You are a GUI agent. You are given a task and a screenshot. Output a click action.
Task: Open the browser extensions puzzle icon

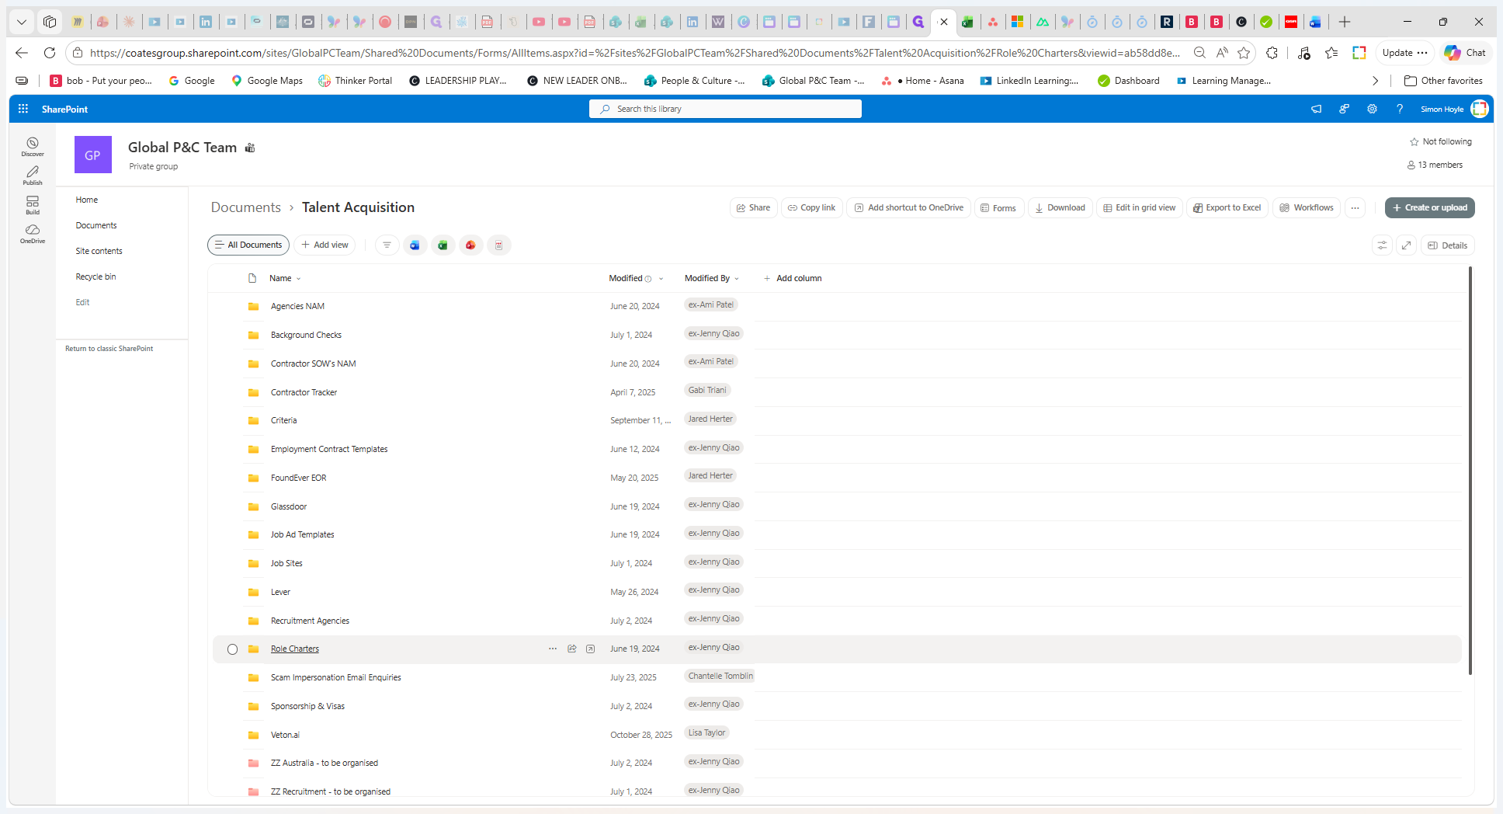[1272, 53]
